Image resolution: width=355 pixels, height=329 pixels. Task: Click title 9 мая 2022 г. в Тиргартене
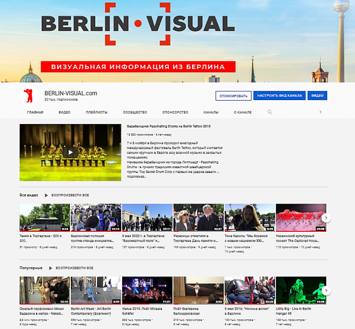coord(144,238)
